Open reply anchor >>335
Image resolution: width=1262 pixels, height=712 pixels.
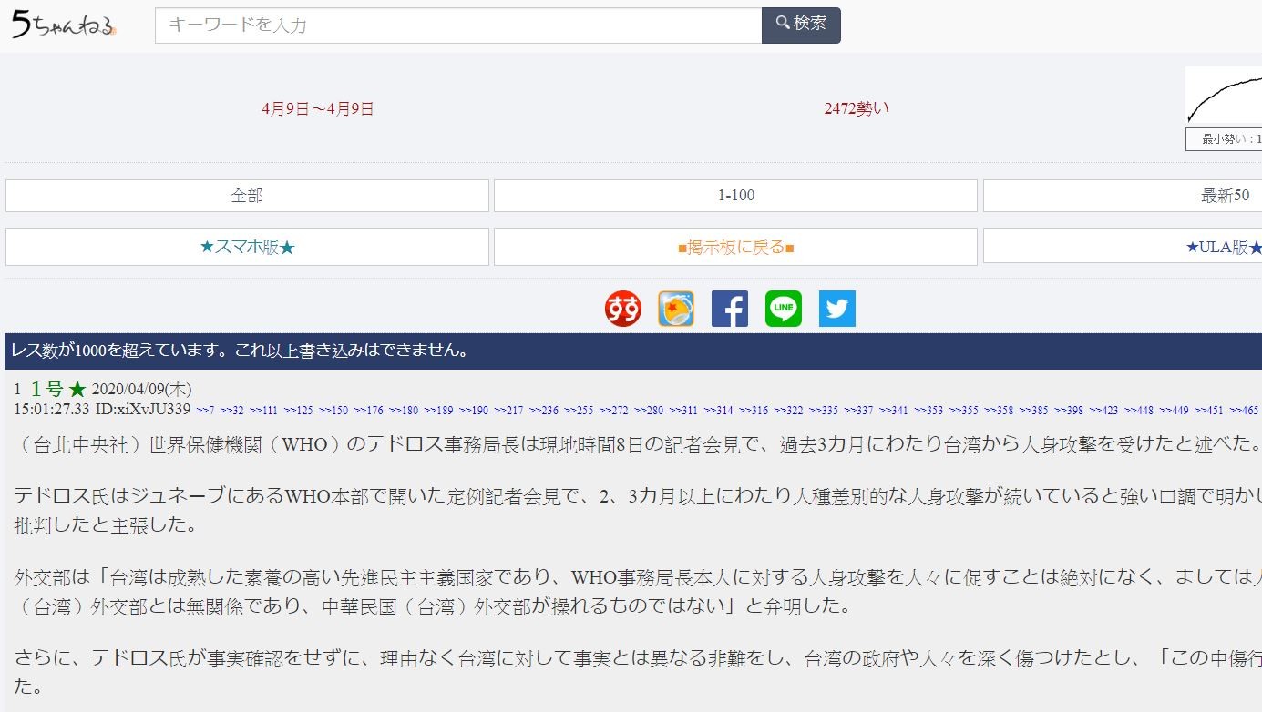824,410
